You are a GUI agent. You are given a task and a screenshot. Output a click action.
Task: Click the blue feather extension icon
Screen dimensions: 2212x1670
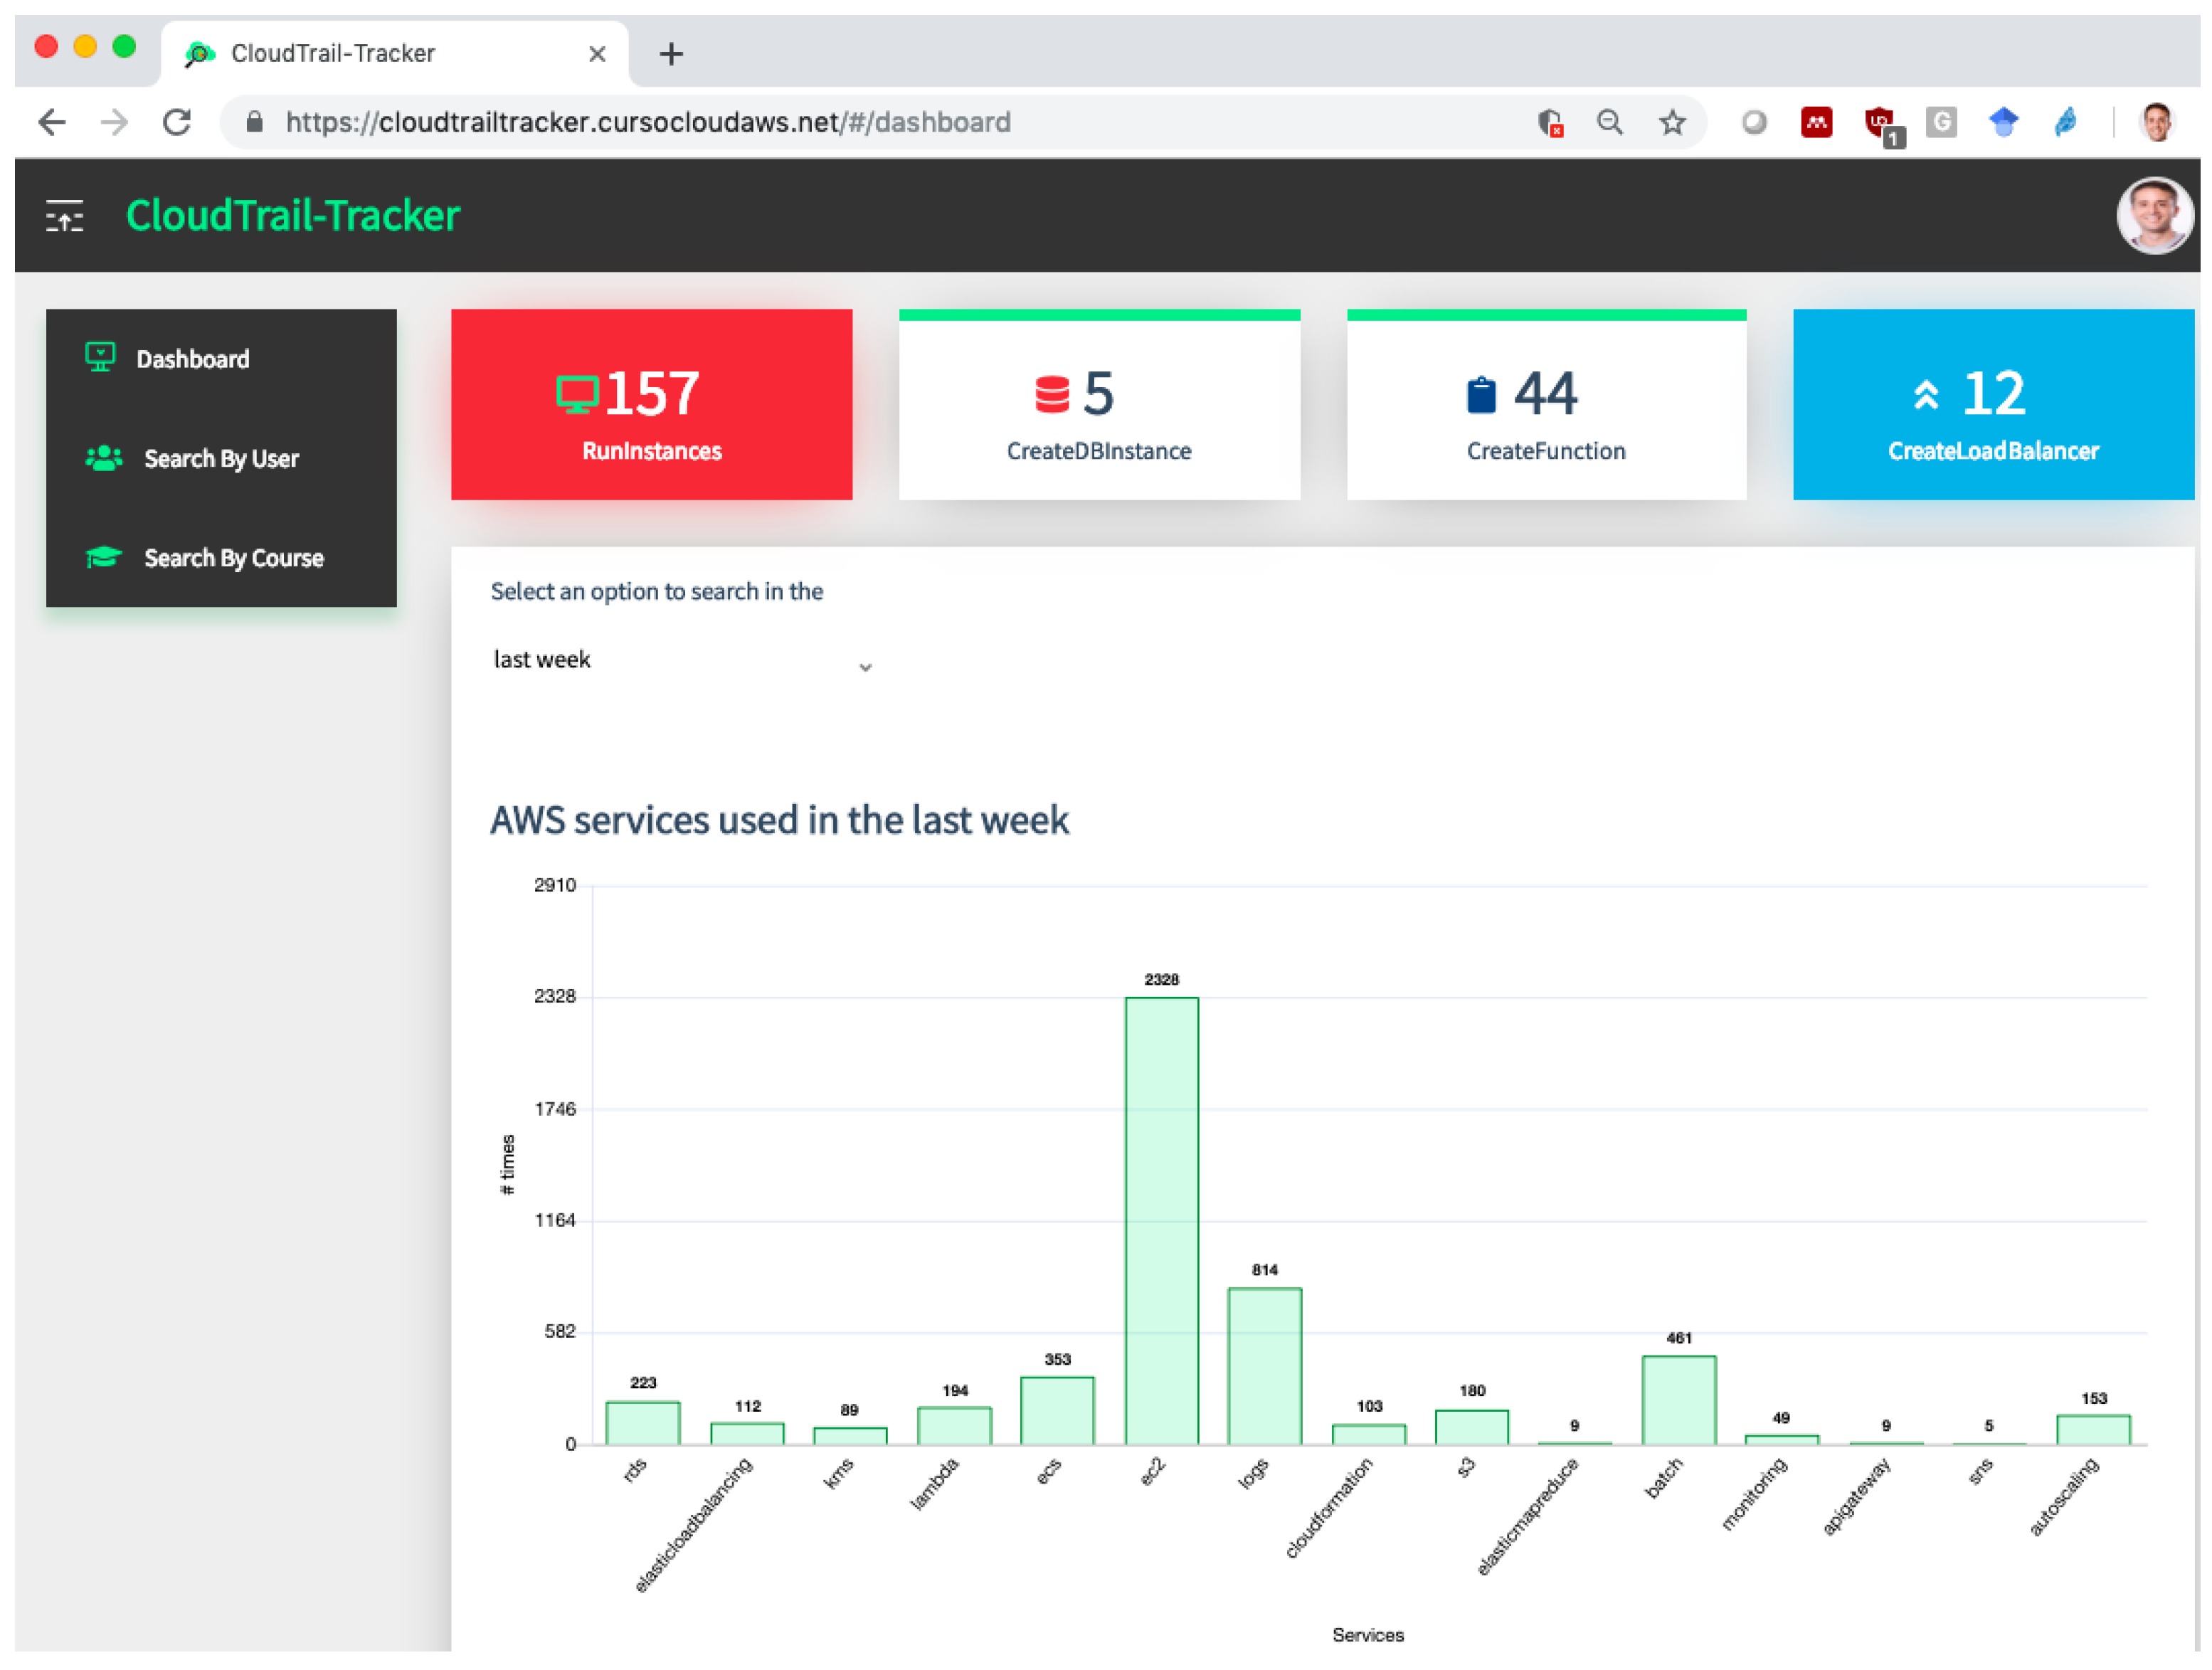coord(2066,122)
